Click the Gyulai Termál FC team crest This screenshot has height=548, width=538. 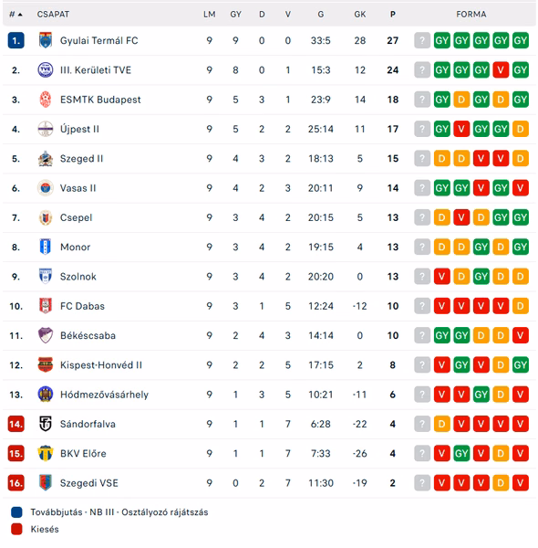pyautogui.click(x=46, y=40)
